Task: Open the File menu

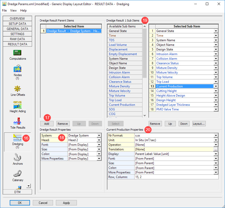Action: pos(4,11)
